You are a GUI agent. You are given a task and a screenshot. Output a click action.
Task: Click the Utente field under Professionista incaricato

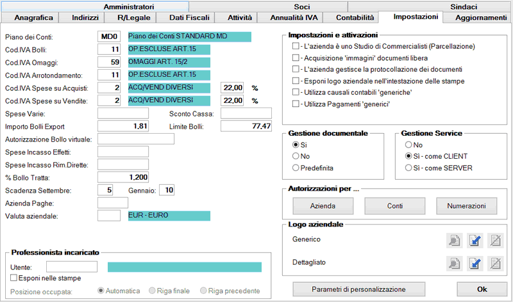coord(72,267)
